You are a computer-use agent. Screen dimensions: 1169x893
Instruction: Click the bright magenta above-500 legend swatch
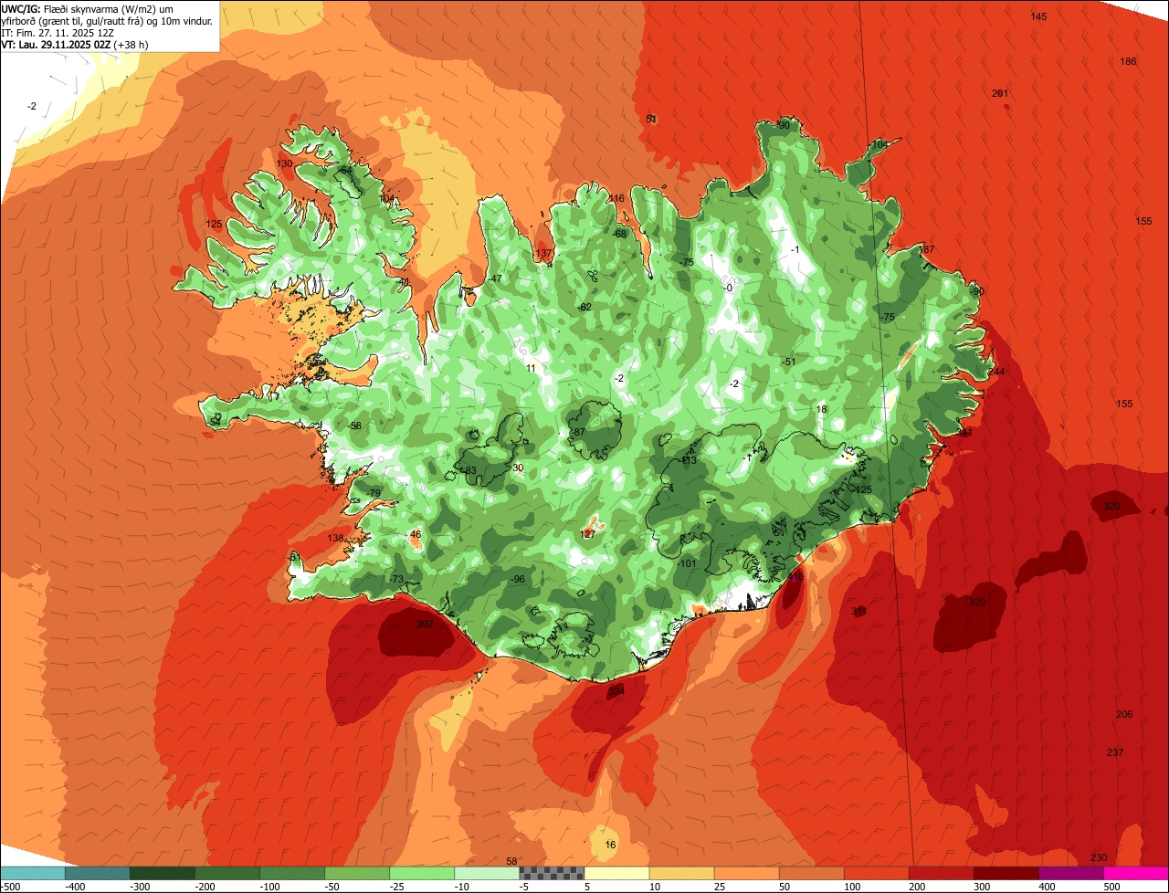[1135, 873]
